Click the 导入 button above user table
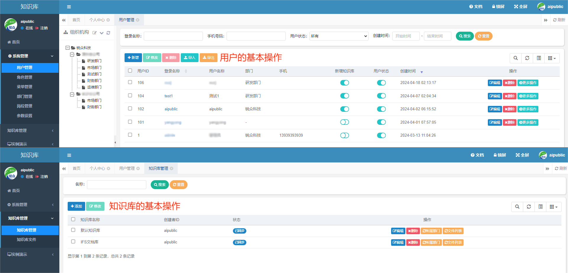568x273 pixels. tap(190, 58)
